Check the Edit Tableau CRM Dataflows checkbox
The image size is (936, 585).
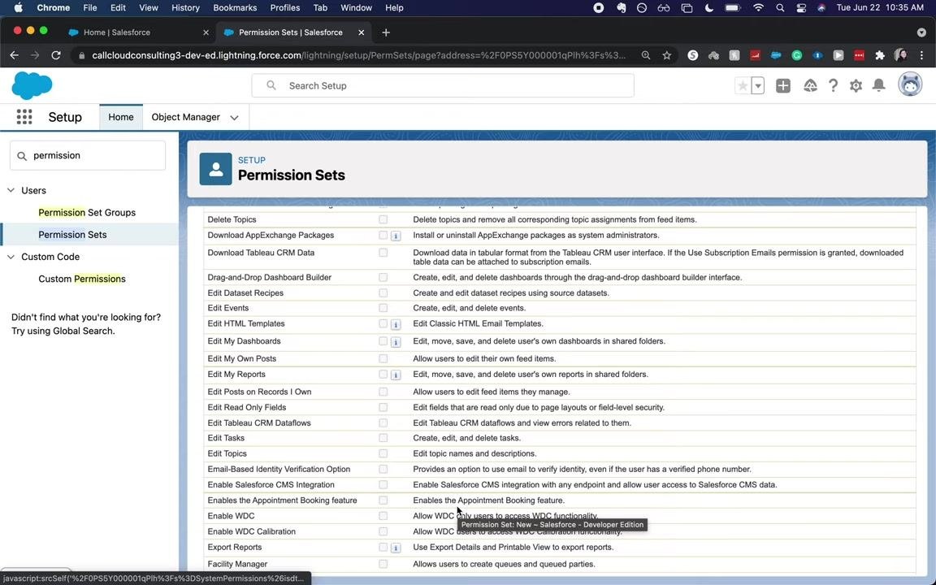pos(383,422)
